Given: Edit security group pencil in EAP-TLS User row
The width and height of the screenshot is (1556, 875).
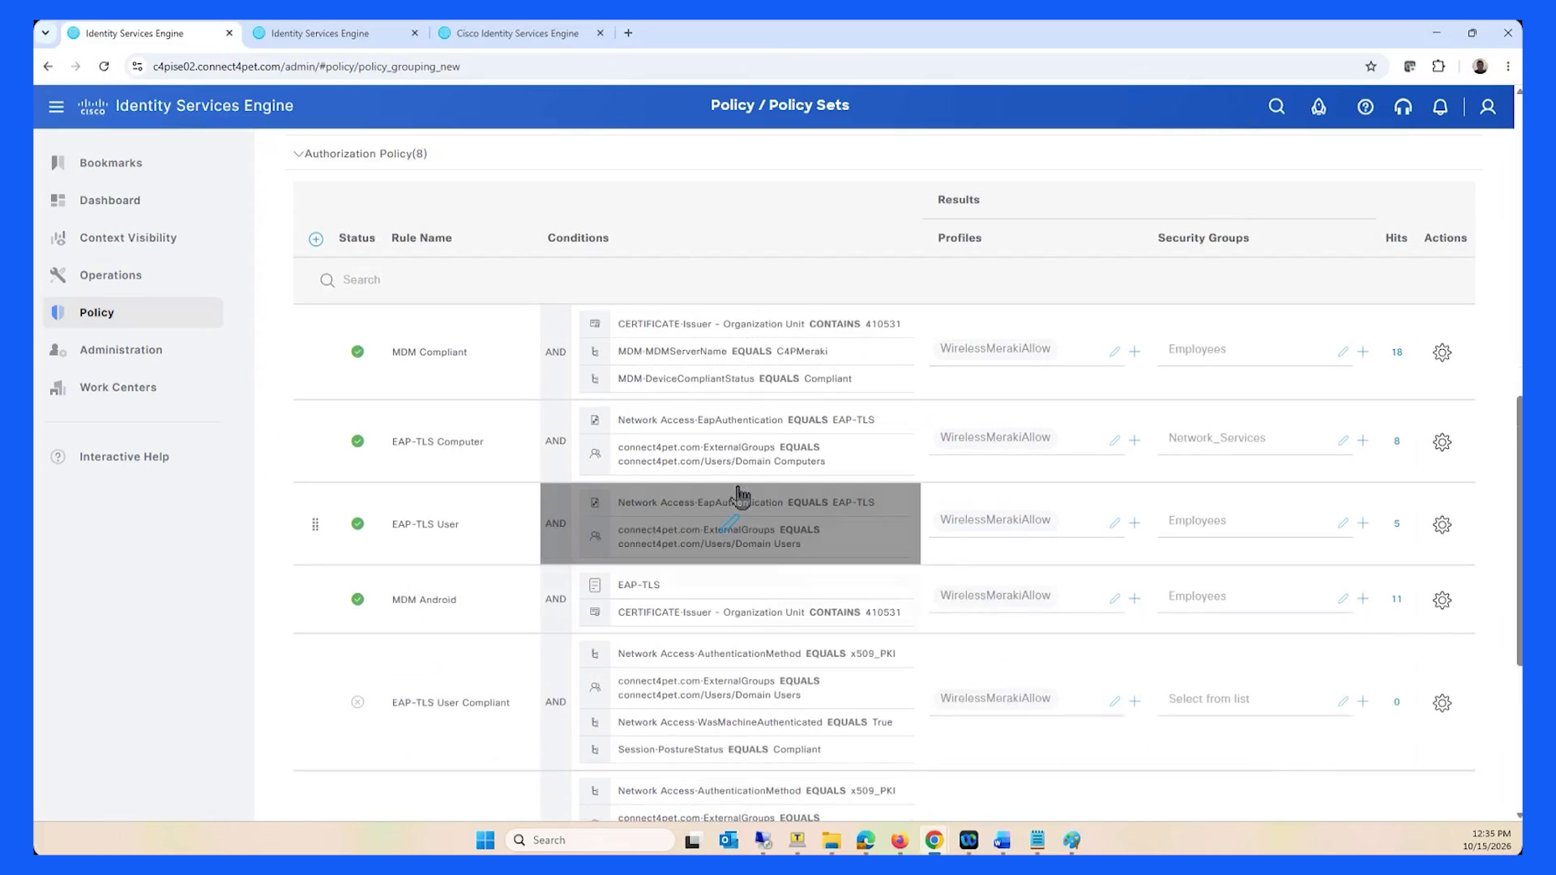Looking at the screenshot, I should click(1343, 523).
